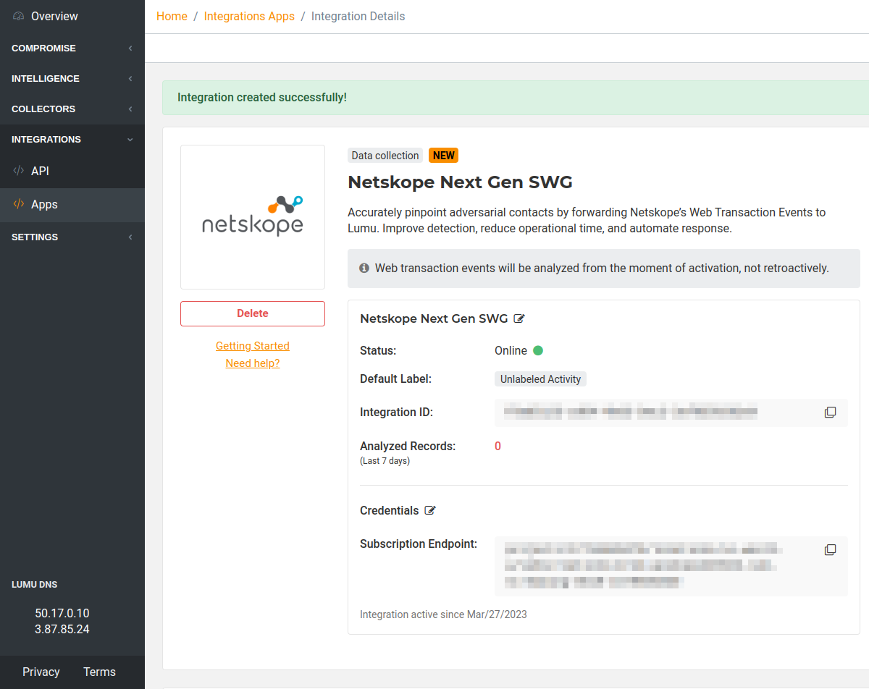
Task: Click the Netskope logo thumbnail
Action: (253, 217)
